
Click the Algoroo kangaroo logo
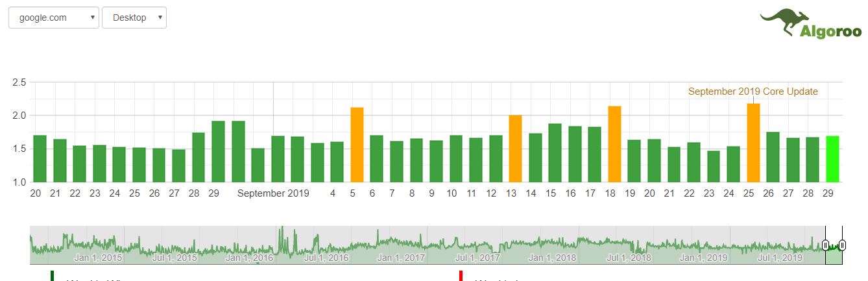(811, 25)
